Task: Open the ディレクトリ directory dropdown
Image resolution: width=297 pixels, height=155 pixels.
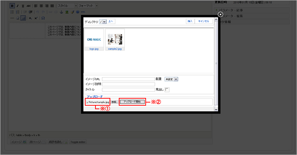Action: coord(103,22)
